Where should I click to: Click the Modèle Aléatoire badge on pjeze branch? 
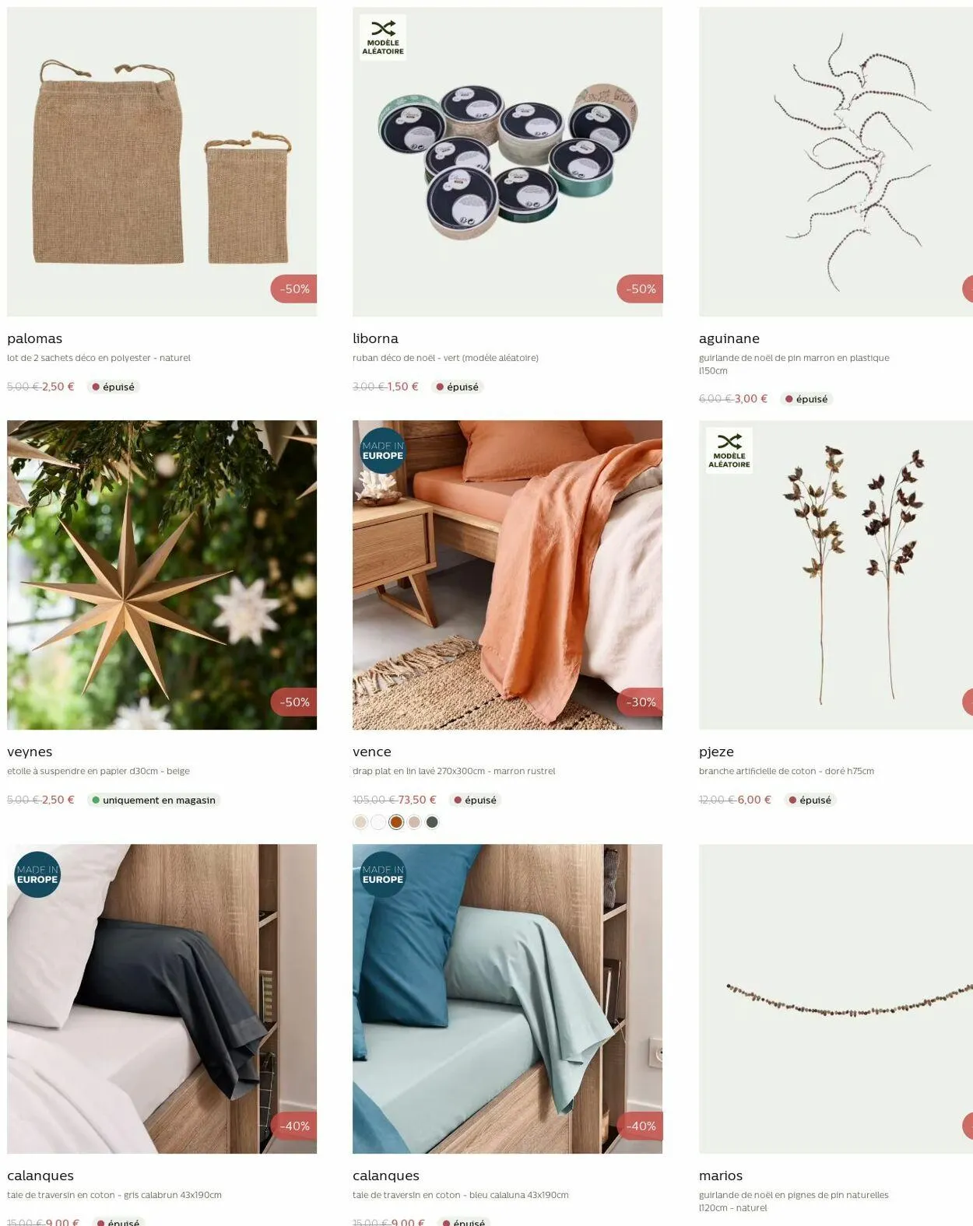pyautogui.click(x=729, y=451)
